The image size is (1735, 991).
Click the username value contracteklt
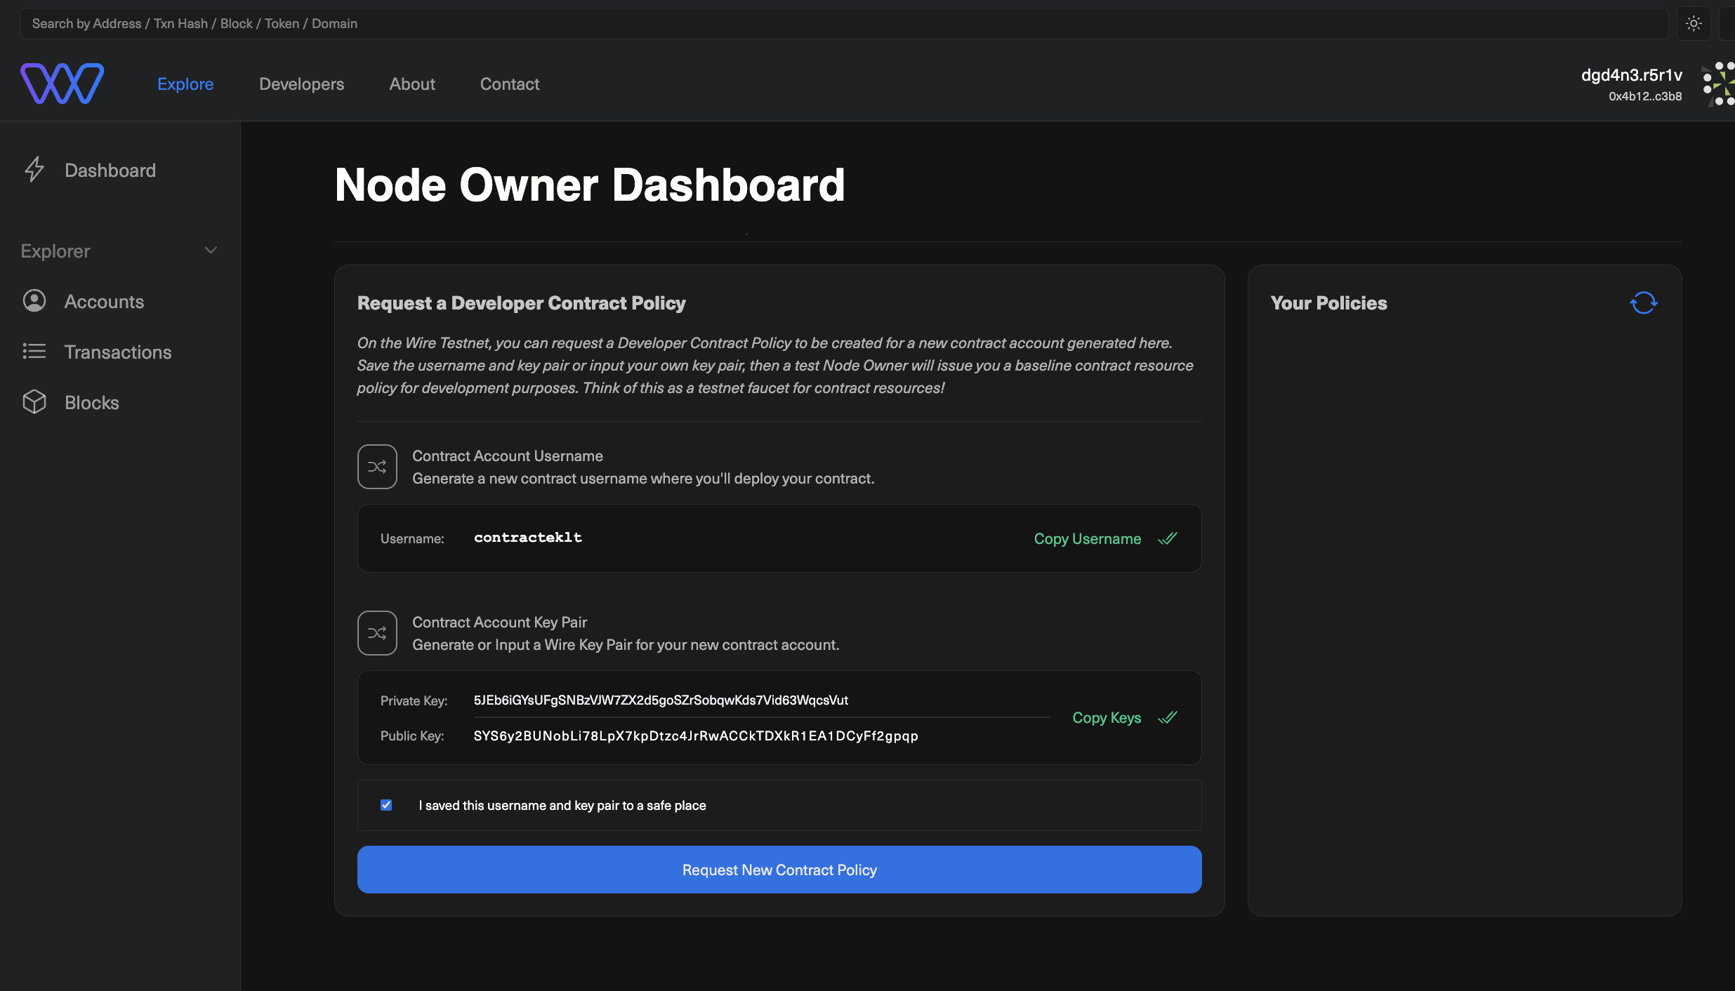pyautogui.click(x=528, y=538)
